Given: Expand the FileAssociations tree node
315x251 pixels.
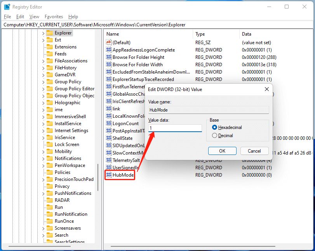Looking at the screenshot, I should coord(43,61).
